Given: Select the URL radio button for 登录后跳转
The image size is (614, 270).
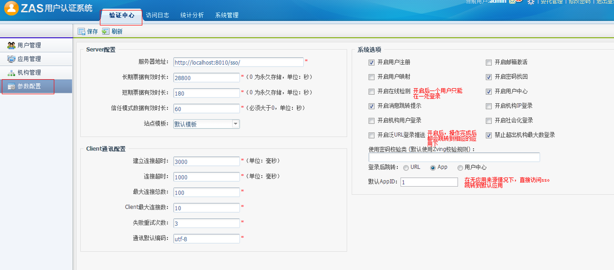Looking at the screenshot, I should point(406,168).
